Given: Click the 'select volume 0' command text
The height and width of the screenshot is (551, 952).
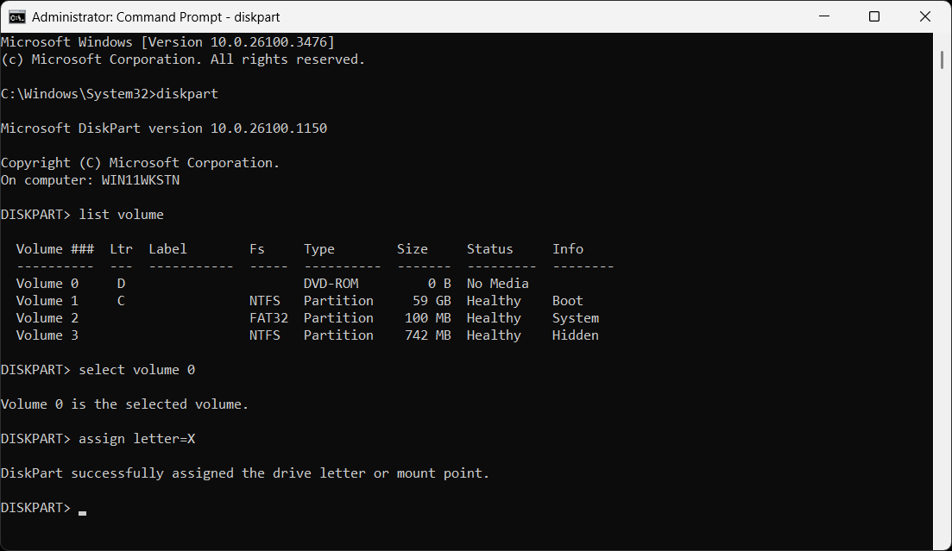Looking at the screenshot, I should [136, 370].
